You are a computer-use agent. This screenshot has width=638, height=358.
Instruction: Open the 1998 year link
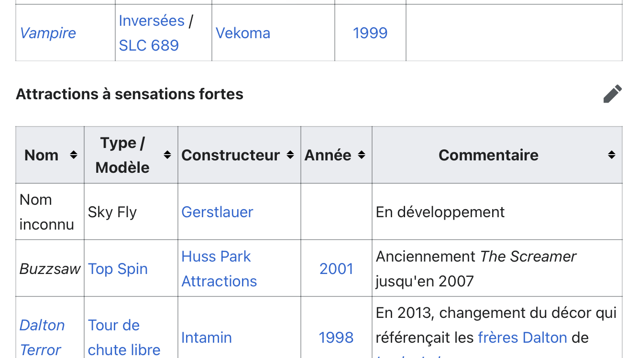tap(336, 338)
